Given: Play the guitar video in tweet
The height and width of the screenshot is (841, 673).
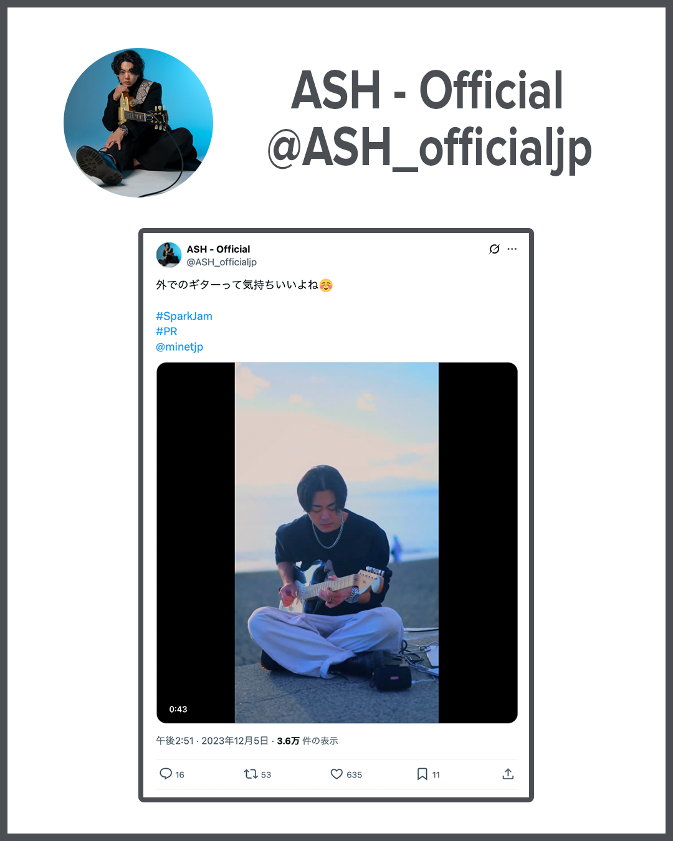Looking at the screenshot, I should pyautogui.click(x=336, y=543).
